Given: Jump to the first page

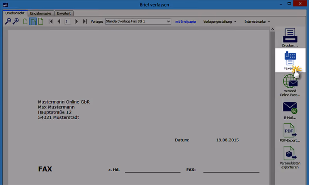Looking at the screenshot, I should (51, 21).
